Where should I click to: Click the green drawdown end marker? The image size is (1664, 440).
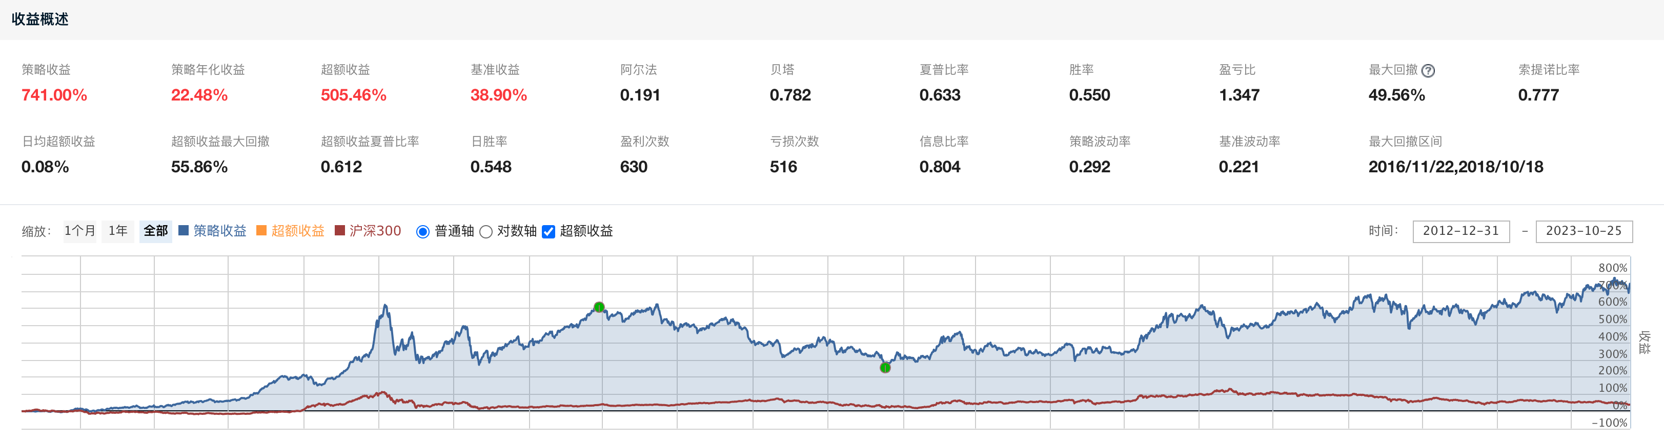[x=886, y=368]
